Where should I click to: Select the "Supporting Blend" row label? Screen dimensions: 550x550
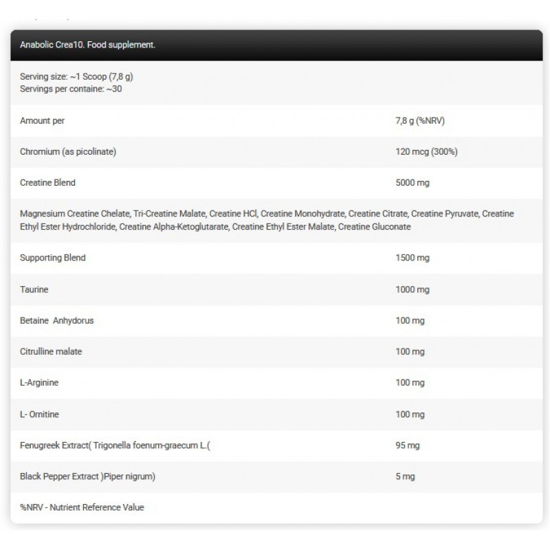pyautogui.click(x=53, y=258)
